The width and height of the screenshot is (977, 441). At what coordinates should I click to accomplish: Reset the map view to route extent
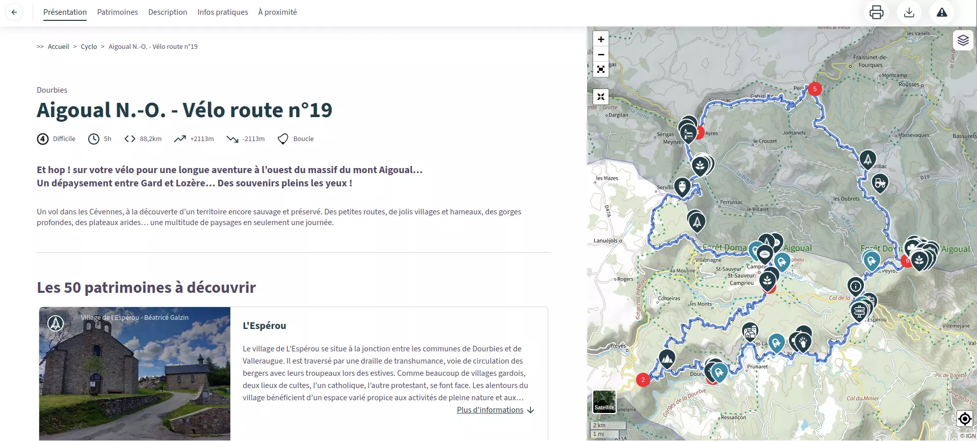click(601, 69)
